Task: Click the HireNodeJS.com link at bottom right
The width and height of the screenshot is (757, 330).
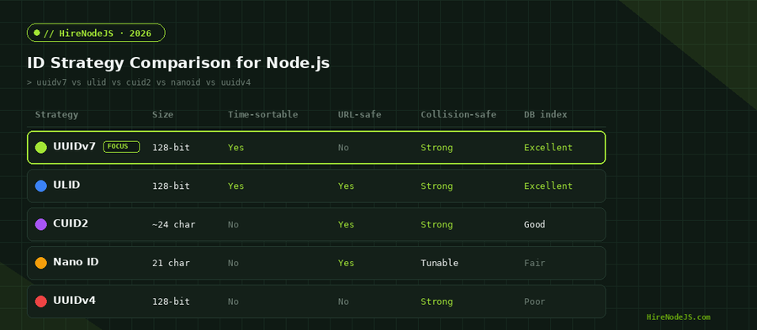Action: click(678, 317)
